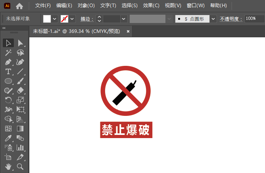Screen dimensions: 265x173
Task: Open the 文字(T) menu
Action: [x=108, y=6]
